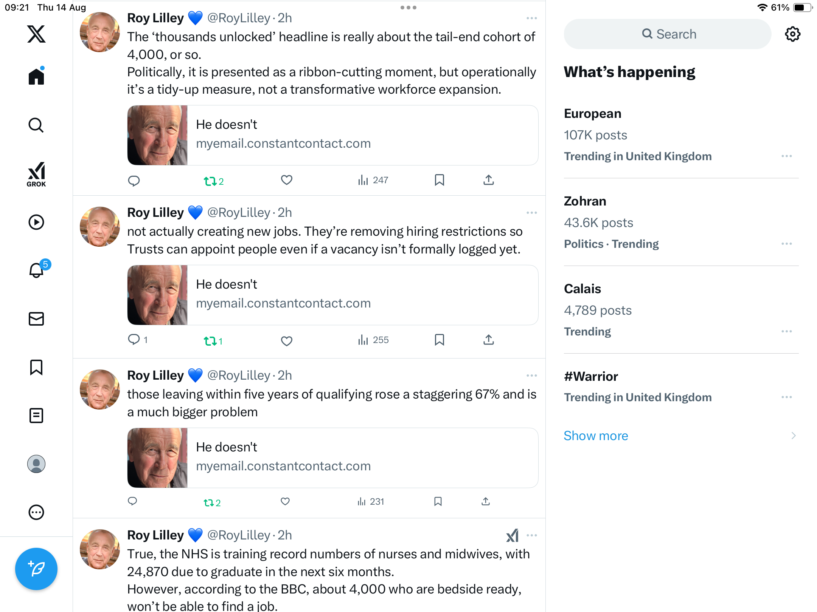Open the constantcontact link card in second post
Viewport: 817px width, 612px height.
pos(332,295)
